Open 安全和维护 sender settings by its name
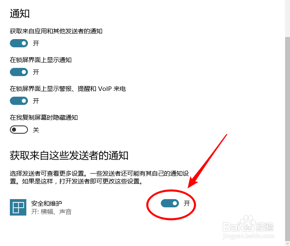This screenshot has width=290, height=246. (46, 204)
